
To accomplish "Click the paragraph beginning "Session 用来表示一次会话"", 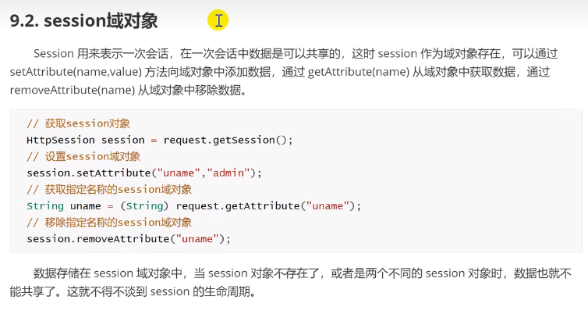I will 284,72.
